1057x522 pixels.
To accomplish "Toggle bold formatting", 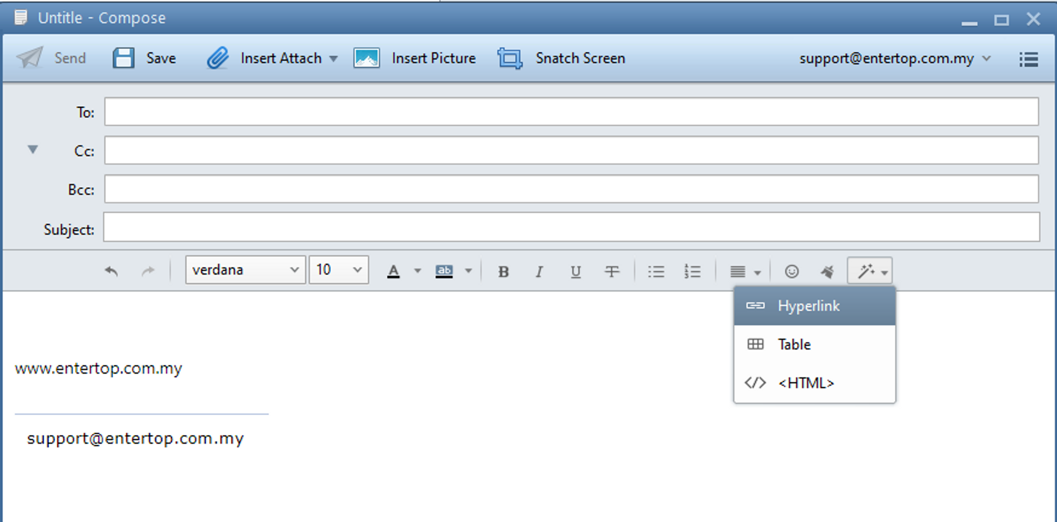I will (x=503, y=272).
